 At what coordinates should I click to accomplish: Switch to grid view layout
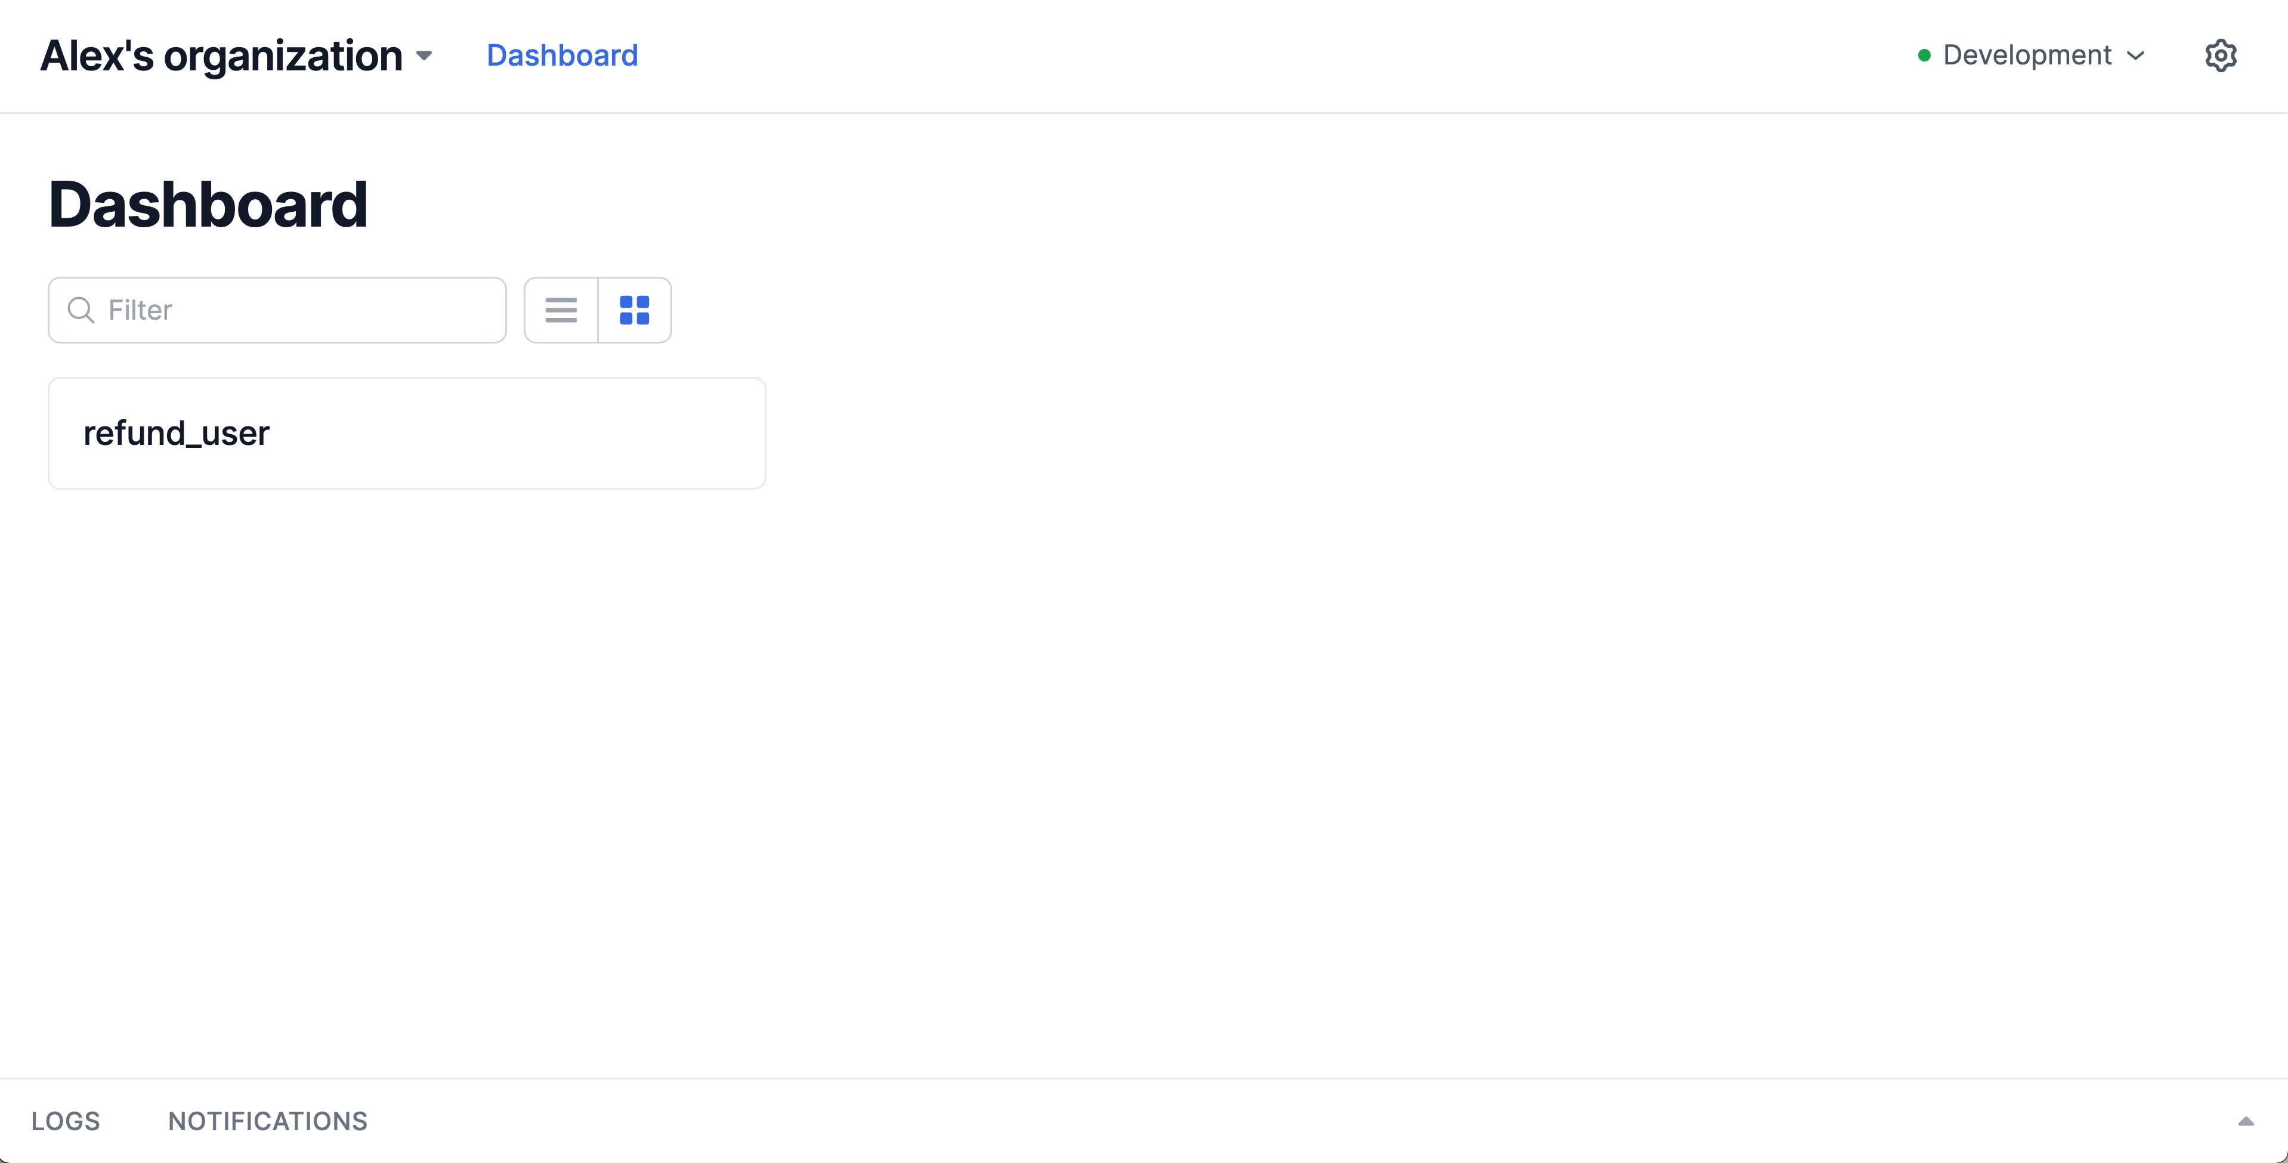[634, 310]
